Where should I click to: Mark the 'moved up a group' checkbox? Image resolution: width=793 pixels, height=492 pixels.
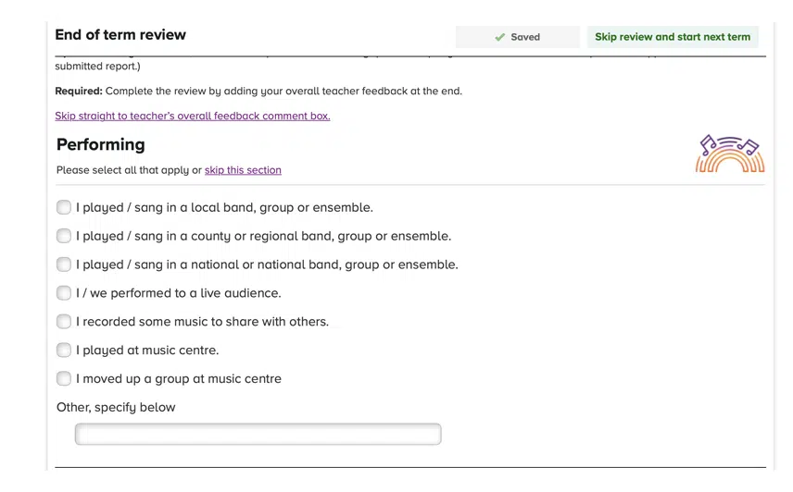pos(64,378)
